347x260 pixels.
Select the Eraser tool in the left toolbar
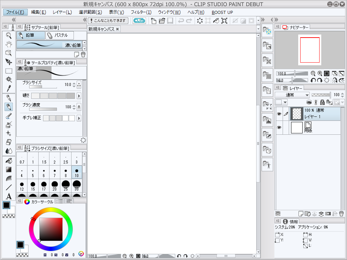click(x=8, y=142)
